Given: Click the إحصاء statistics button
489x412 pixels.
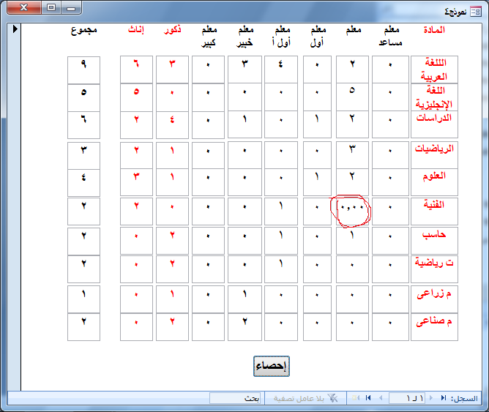Looking at the screenshot, I should tap(272, 366).
